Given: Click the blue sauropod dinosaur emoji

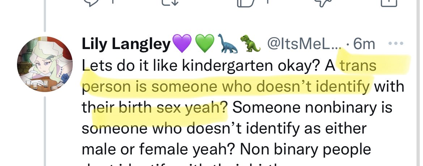Looking at the screenshot, I should pyautogui.click(x=227, y=43).
